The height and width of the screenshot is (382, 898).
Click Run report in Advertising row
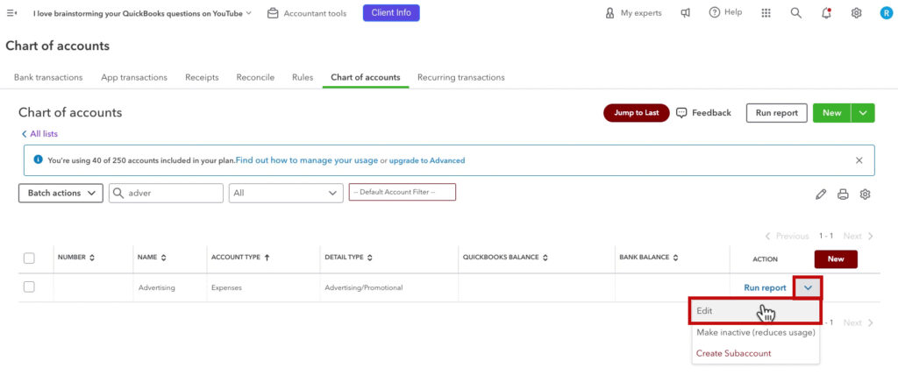coord(765,287)
